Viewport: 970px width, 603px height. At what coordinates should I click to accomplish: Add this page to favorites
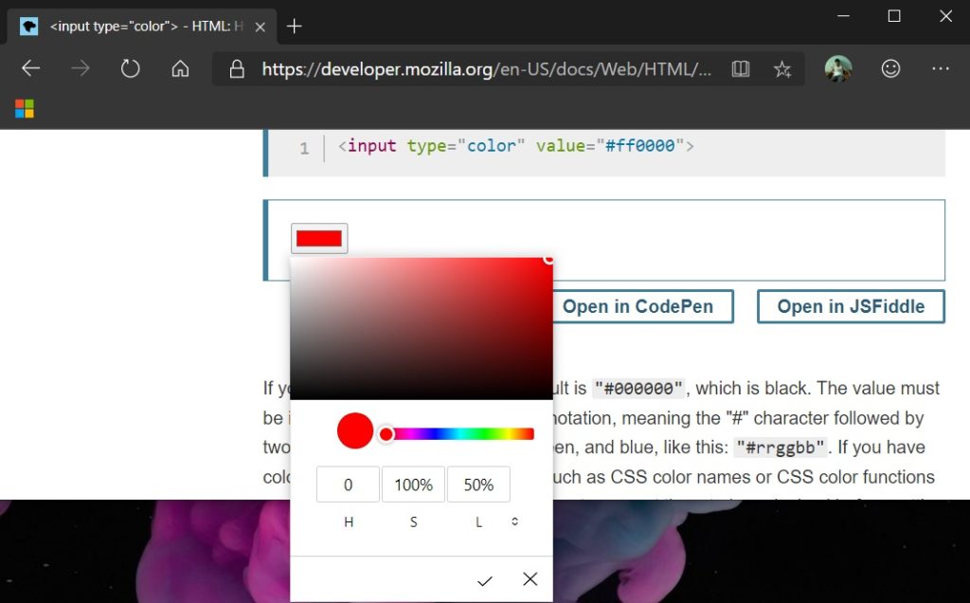point(781,68)
